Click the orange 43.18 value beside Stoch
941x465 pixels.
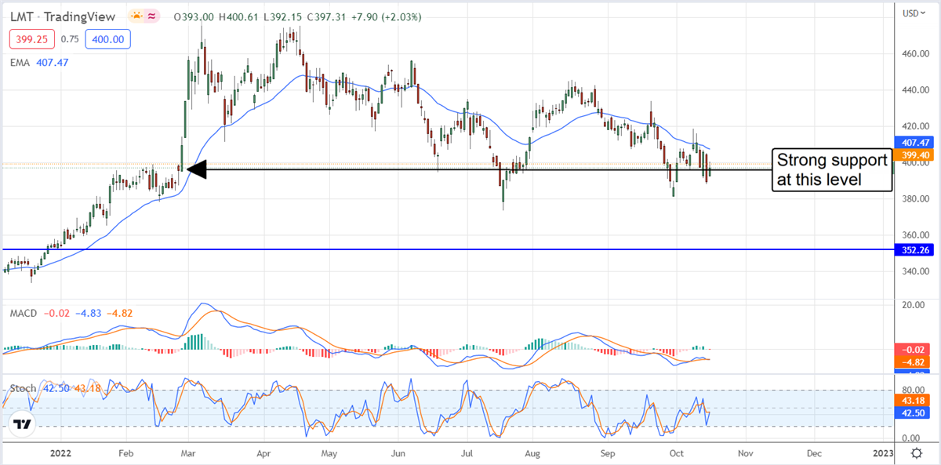point(86,388)
